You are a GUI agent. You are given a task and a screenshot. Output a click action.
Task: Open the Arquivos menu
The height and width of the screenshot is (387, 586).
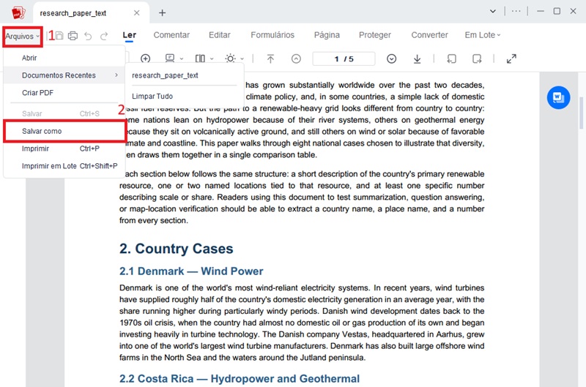(x=23, y=36)
